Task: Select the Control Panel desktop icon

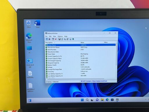Action: pos(30,63)
